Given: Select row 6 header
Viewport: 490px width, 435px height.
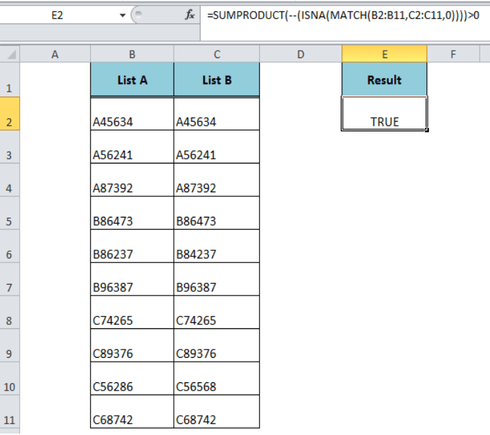Looking at the screenshot, I should click(x=10, y=246).
